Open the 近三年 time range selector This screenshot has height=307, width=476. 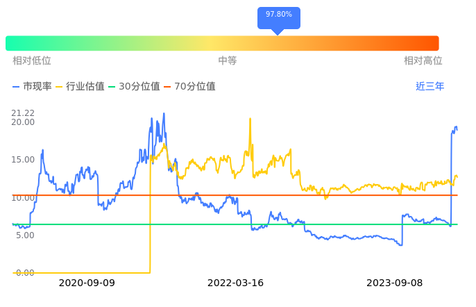430,87
